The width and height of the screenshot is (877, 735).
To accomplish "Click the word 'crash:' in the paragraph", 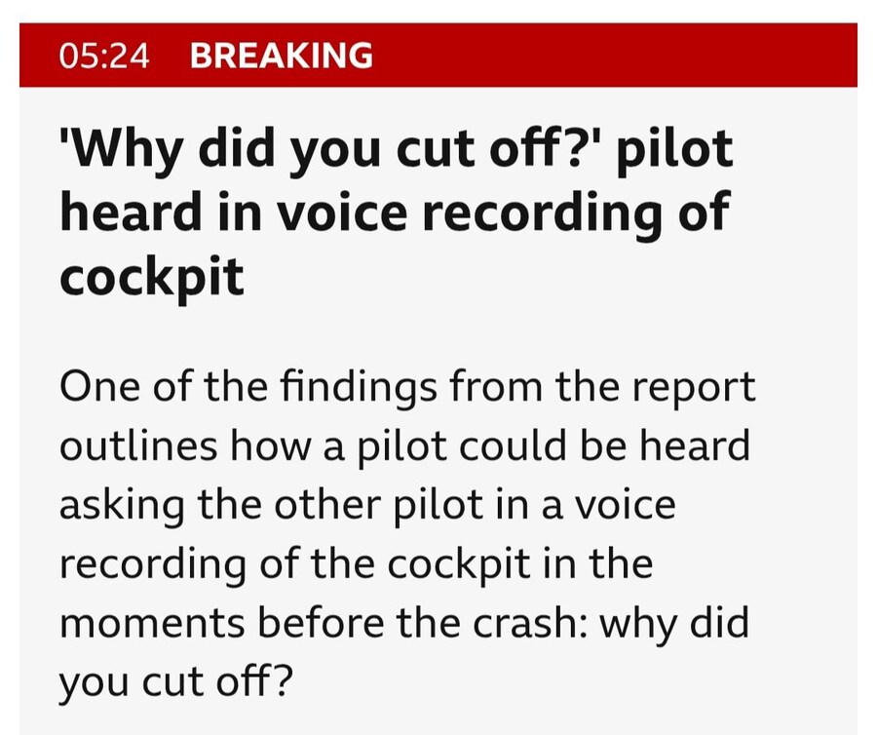I will click(531, 623).
